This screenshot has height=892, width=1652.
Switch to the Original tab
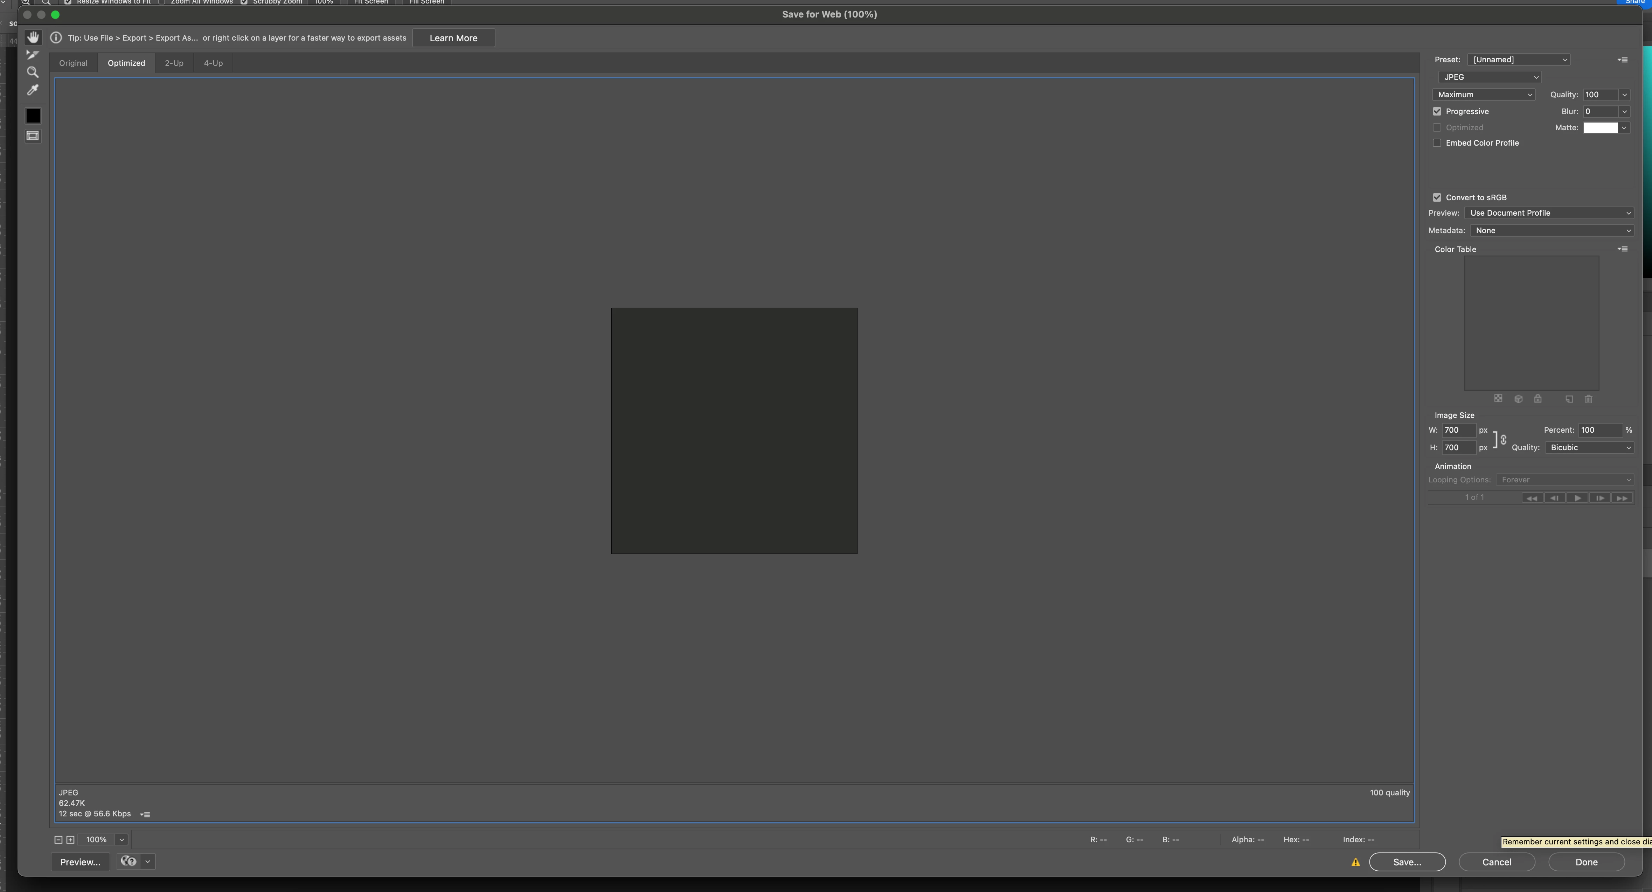click(73, 63)
